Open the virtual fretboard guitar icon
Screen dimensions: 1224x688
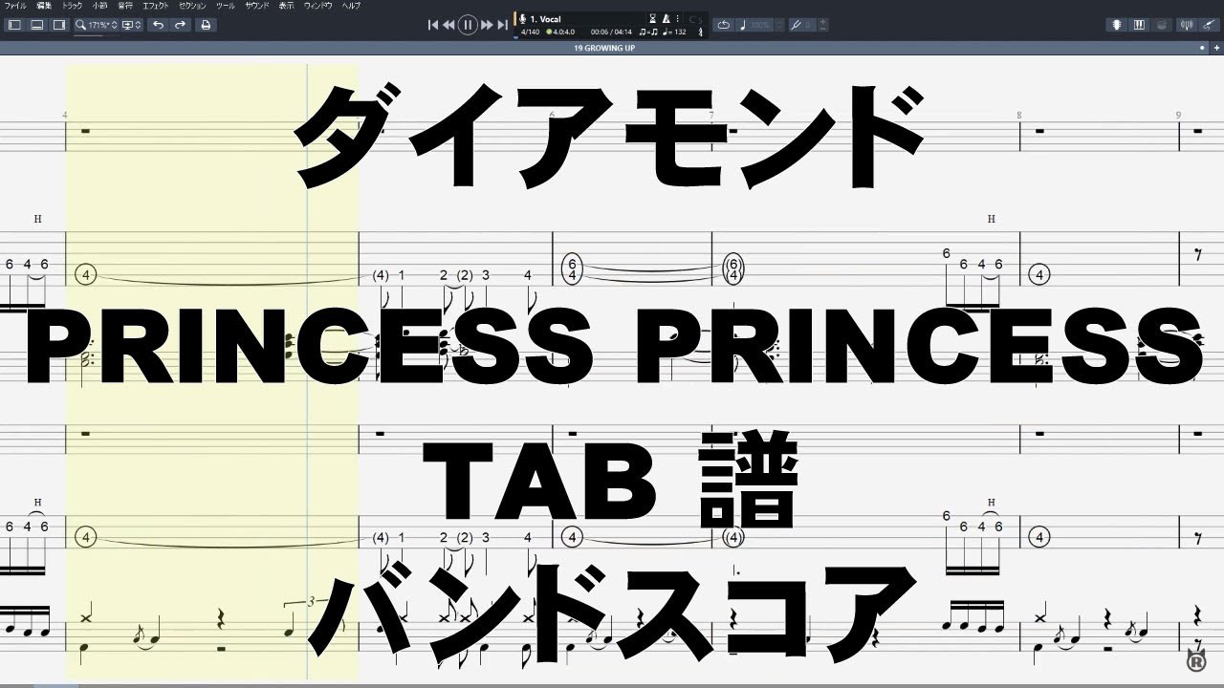[x=1117, y=24]
